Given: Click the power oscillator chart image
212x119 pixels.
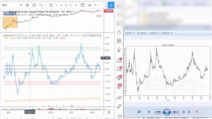Looking at the screenshot, I should [x=168, y=73].
